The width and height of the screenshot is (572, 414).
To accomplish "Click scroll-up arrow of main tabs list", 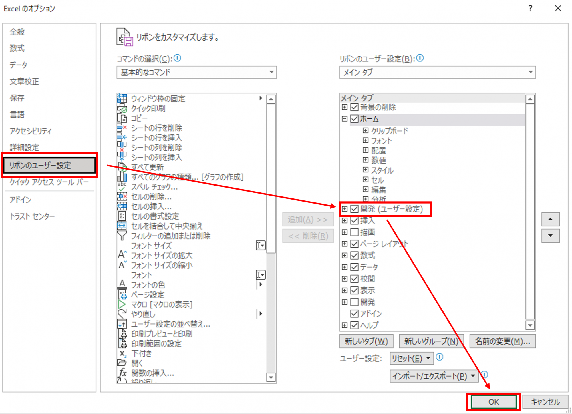I will (530, 99).
